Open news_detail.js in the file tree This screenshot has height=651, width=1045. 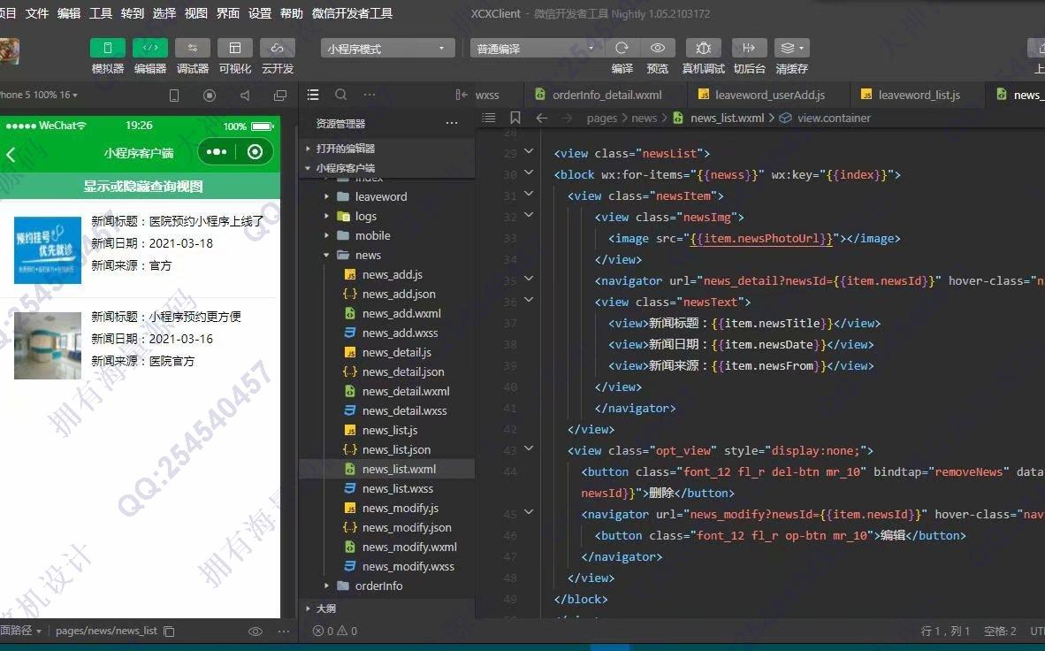tap(396, 352)
